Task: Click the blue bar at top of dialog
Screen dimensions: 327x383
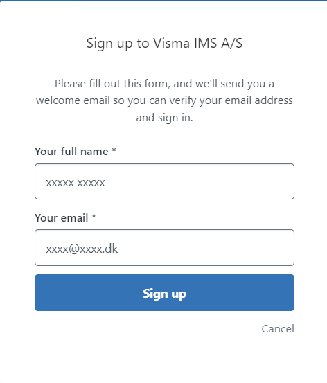Action: [163, 1]
